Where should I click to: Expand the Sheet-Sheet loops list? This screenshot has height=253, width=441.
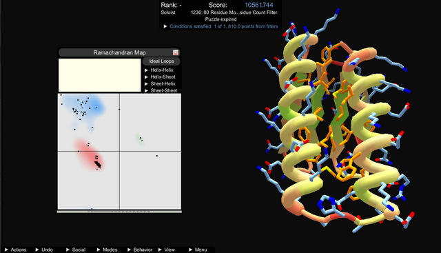(x=161, y=90)
